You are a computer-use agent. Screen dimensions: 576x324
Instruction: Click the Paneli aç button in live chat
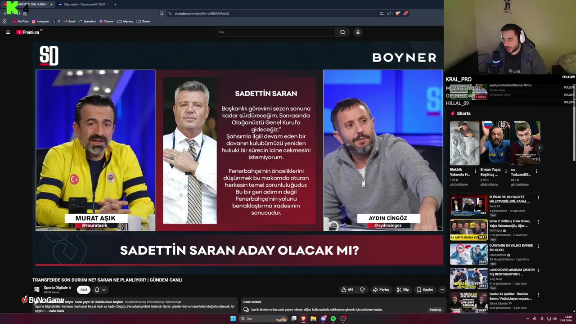pos(436,310)
